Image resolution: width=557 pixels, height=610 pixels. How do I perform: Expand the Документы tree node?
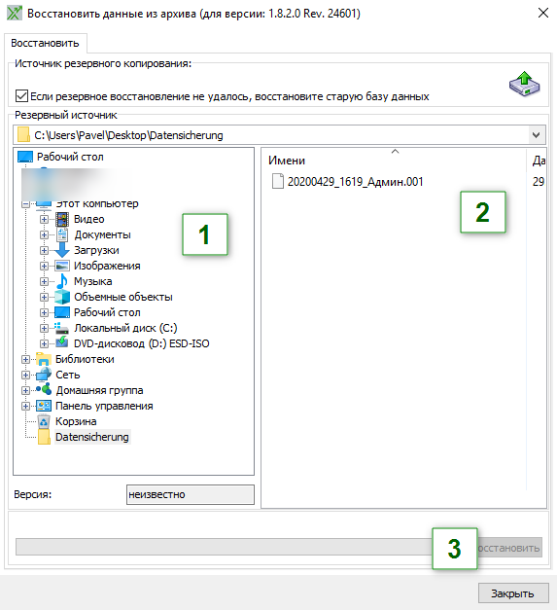pos(44,235)
